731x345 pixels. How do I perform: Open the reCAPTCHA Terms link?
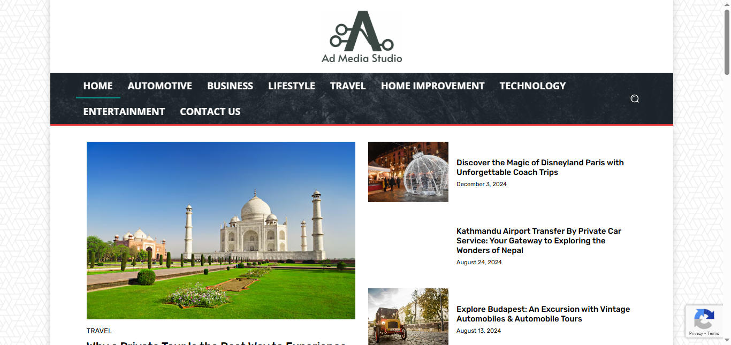point(713,333)
